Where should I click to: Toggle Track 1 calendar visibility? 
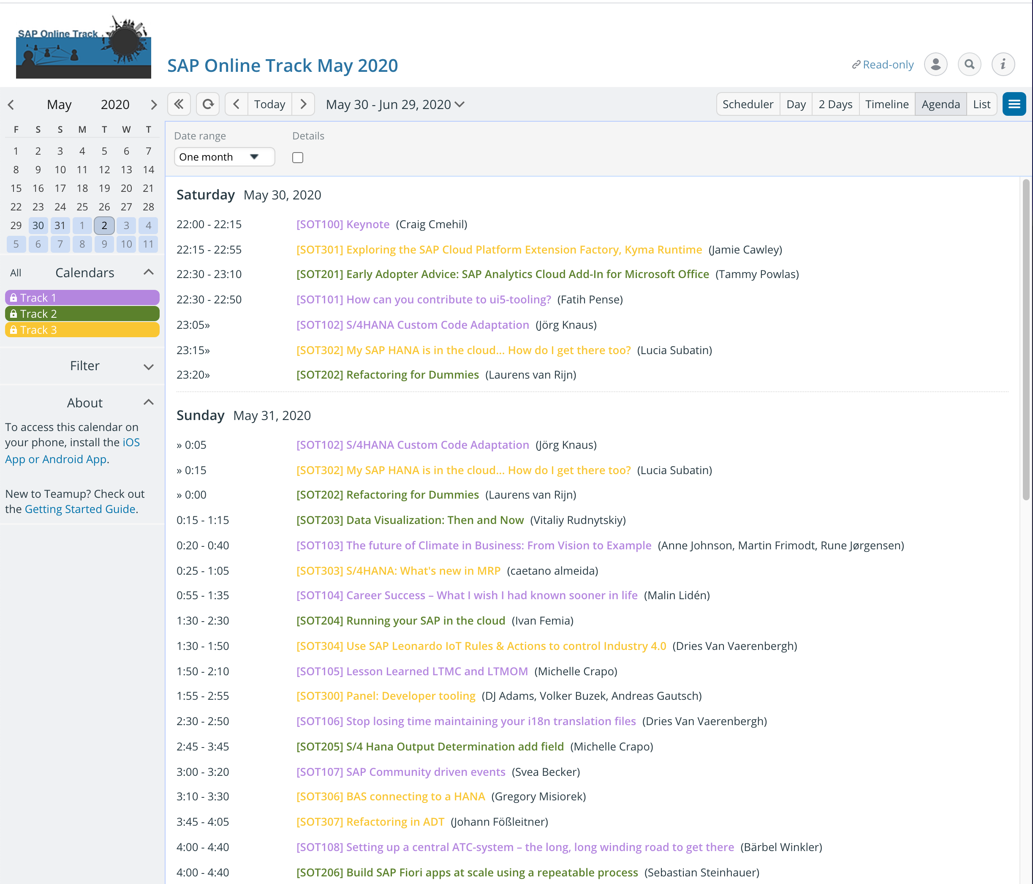coord(82,298)
